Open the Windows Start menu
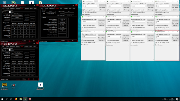The image size is (180, 101). click(x=2, y=99)
